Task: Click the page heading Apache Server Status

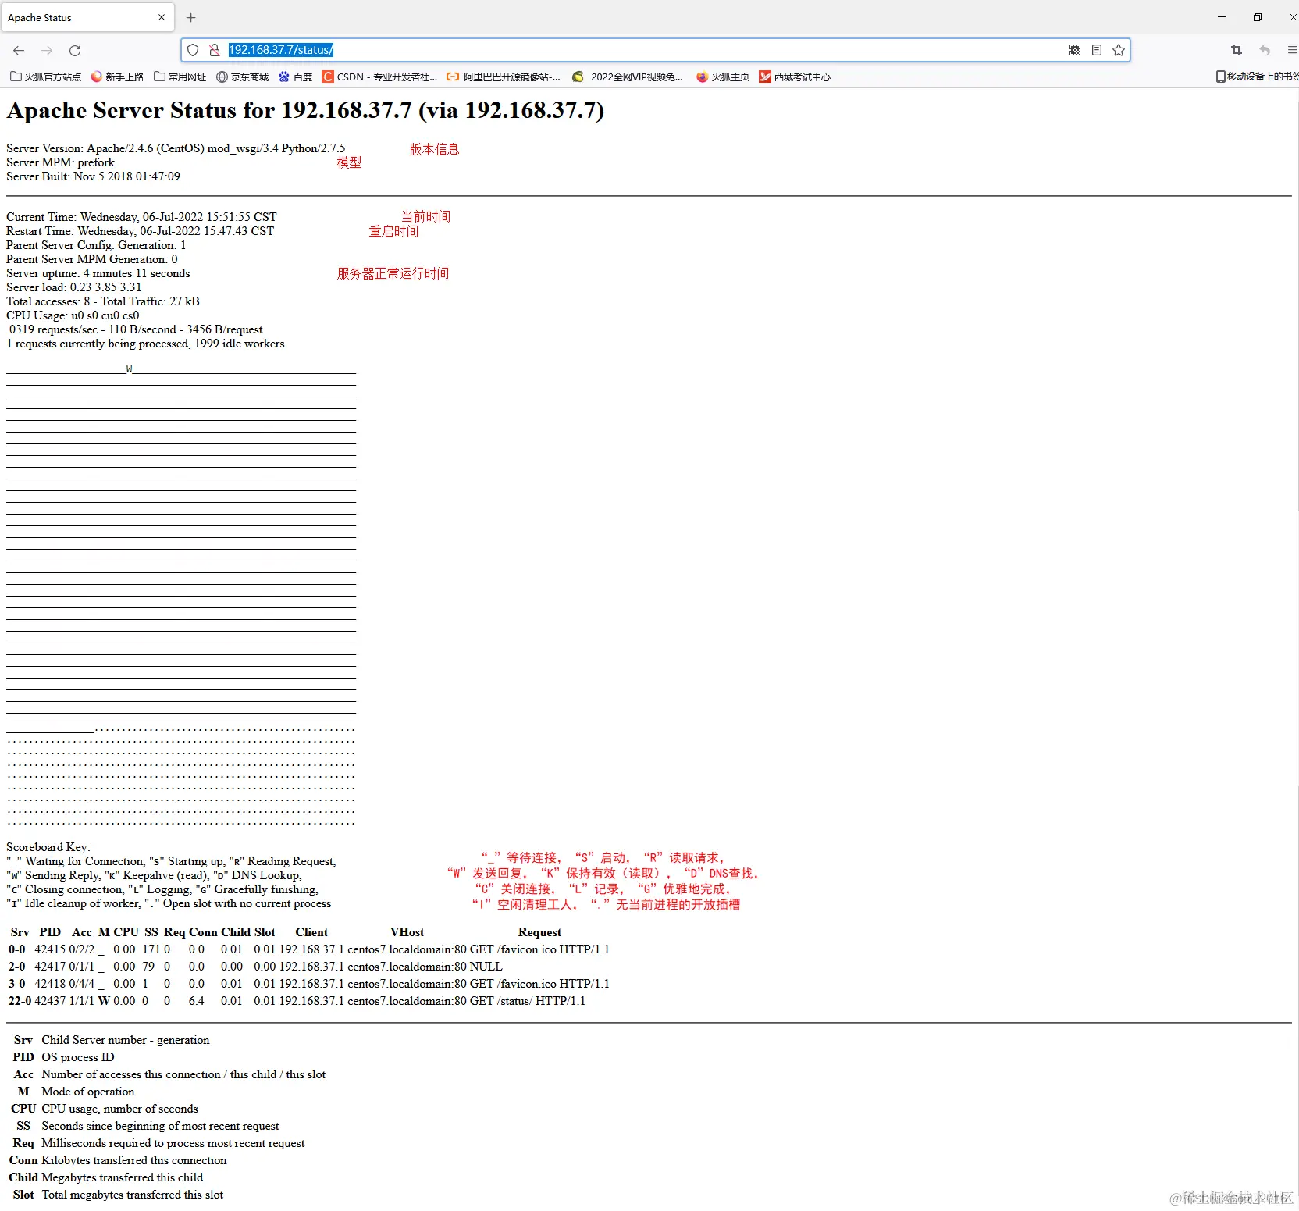Action: point(305,110)
